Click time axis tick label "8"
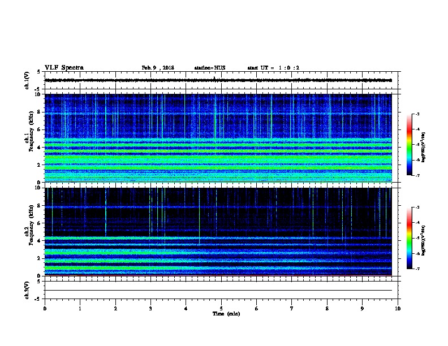Image resolution: width=448 pixels, height=346 pixels. (x=327, y=309)
